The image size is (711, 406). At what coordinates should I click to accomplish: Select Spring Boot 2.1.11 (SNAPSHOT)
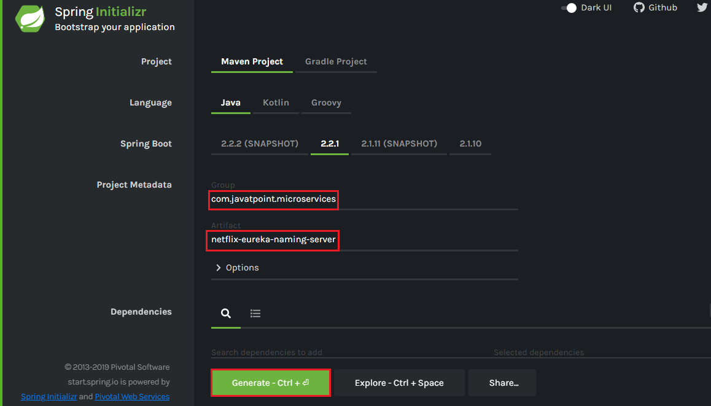pyautogui.click(x=399, y=144)
